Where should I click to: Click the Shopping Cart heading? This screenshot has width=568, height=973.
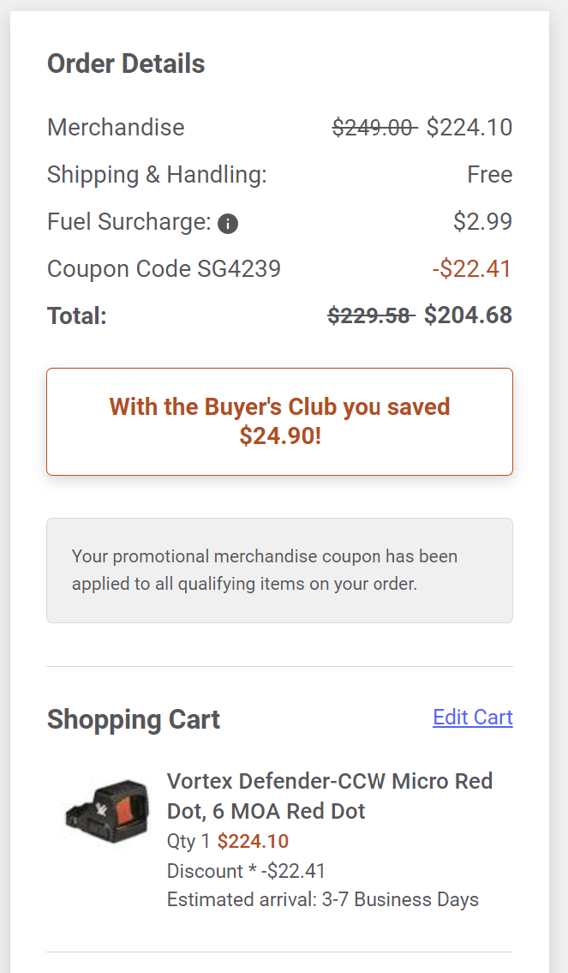point(134,719)
